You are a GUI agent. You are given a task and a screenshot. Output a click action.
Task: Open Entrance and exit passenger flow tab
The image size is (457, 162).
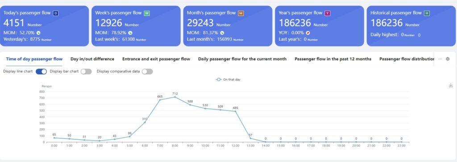point(156,59)
